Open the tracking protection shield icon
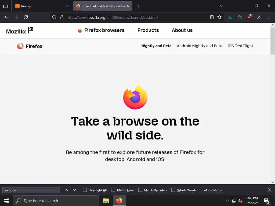 54,17
